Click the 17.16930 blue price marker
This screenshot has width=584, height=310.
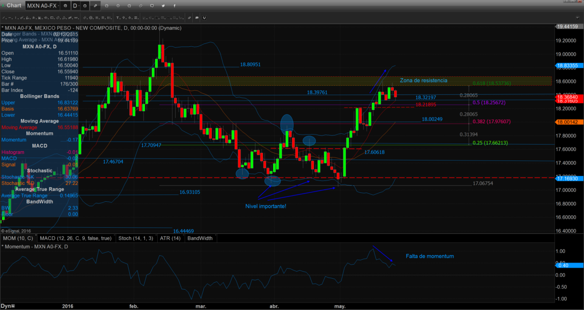pyautogui.click(x=569, y=179)
